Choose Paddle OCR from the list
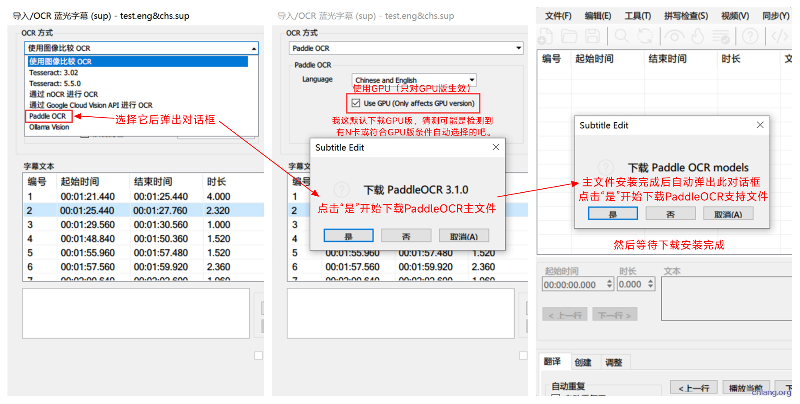The image size is (800, 404). point(48,116)
